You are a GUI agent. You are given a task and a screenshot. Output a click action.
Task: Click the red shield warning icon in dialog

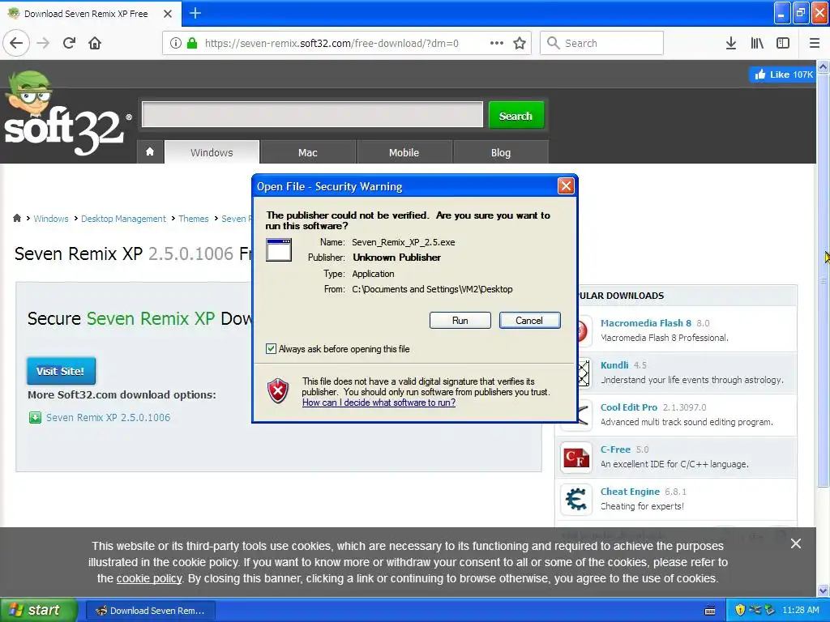click(x=278, y=391)
